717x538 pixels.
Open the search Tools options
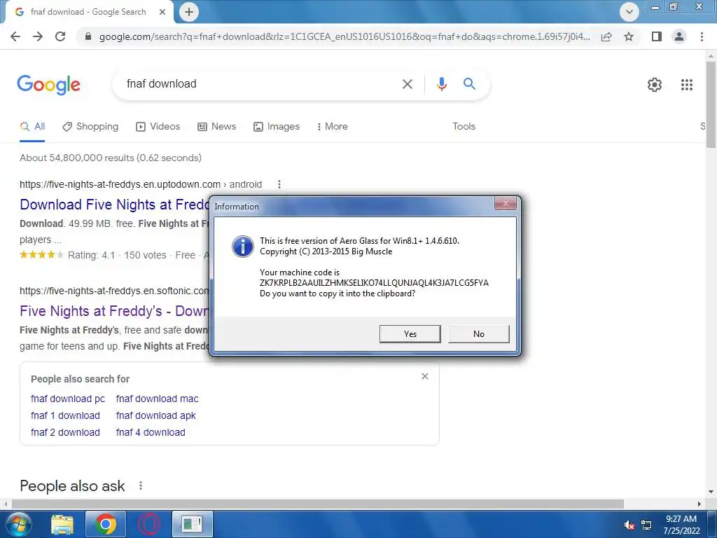[464, 127]
